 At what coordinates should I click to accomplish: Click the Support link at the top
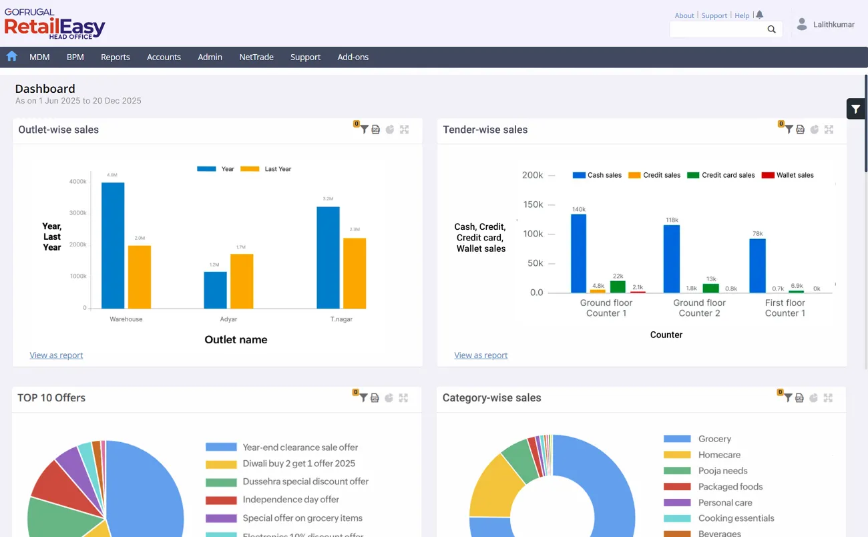[714, 15]
